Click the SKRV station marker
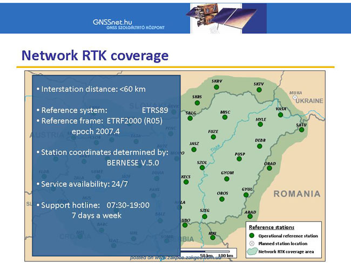 [x=216, y=87]
